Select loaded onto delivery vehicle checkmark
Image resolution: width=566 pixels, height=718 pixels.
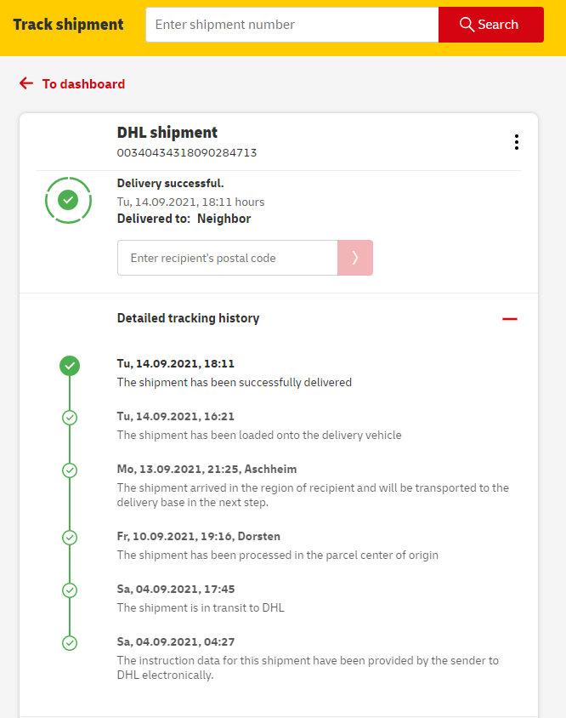70,418
